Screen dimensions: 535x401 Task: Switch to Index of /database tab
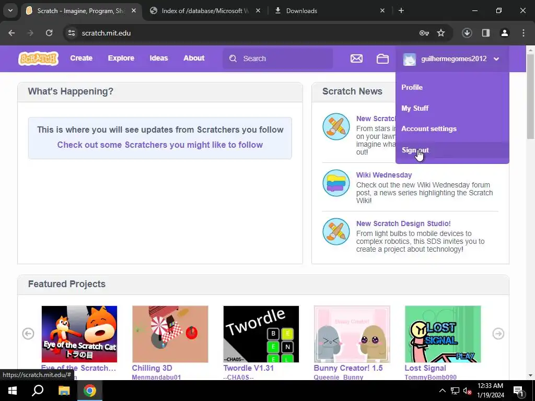pos(205,10)
